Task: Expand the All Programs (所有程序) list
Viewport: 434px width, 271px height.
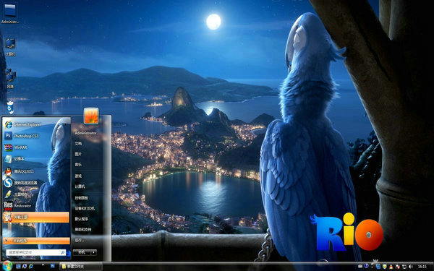Action: point(36,241)
